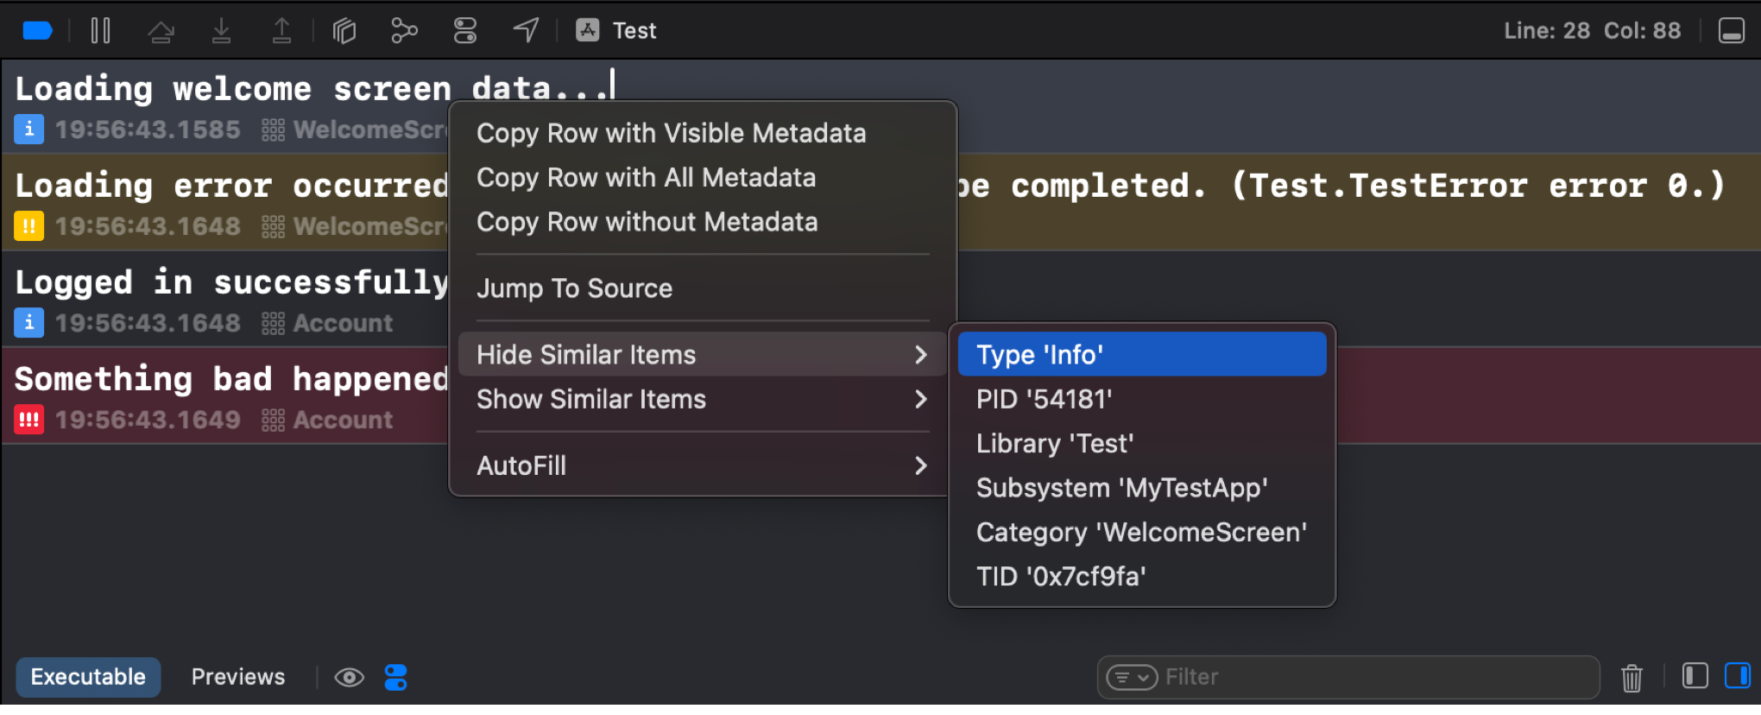
Task: Click the Step Over debugger icon
Action: (161, 29)
